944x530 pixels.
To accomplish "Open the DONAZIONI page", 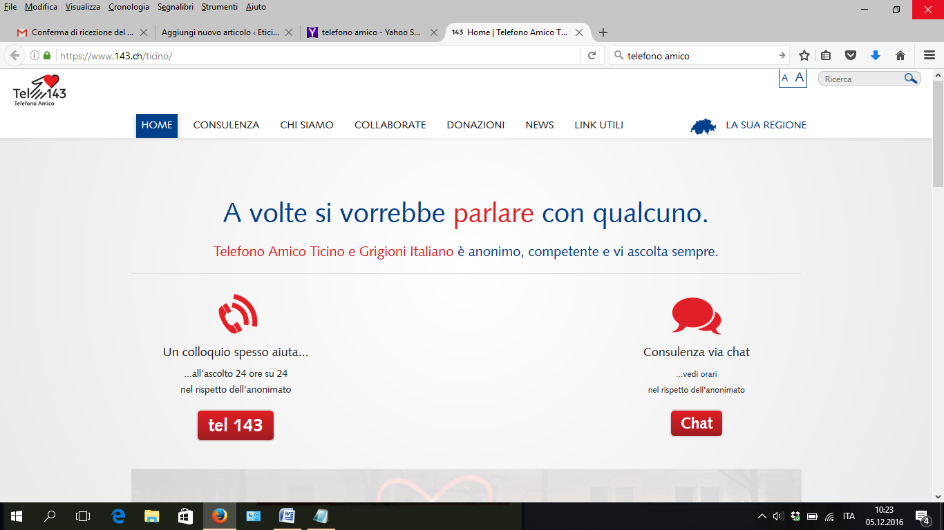I will [475, 126].
